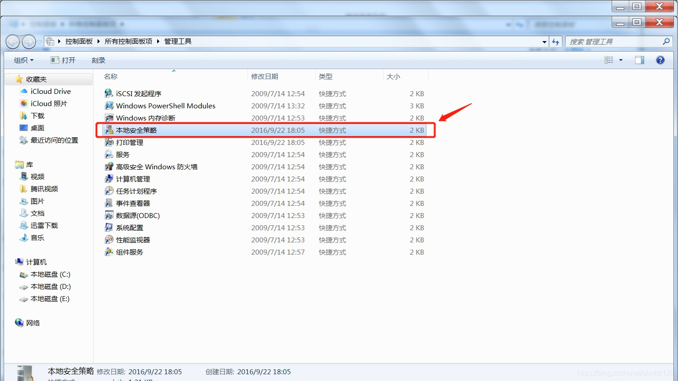The image size is (678, 381).
Task: Open the 本地安全策略 shortcut icon
Action: point(109,130)
